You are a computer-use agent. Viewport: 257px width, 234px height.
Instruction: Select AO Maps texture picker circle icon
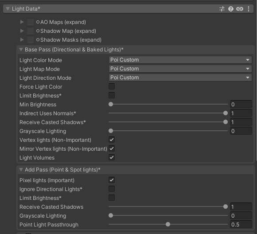pyautogui.click(x=38, y=22)
